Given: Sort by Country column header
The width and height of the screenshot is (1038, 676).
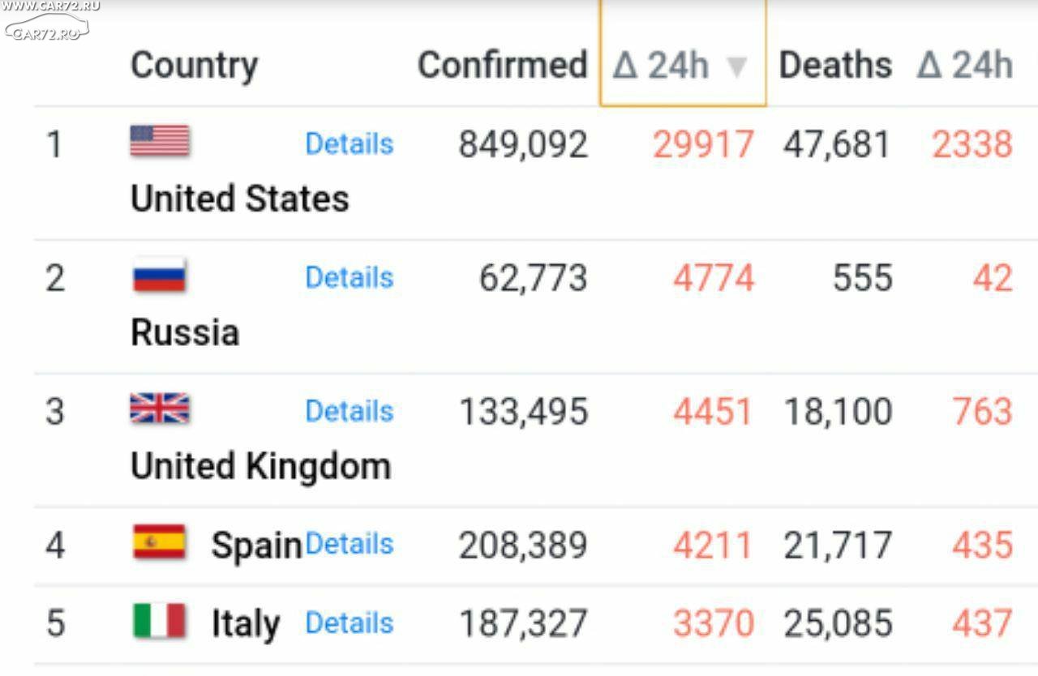Looking at the screenshot, I should coord(194,65).
